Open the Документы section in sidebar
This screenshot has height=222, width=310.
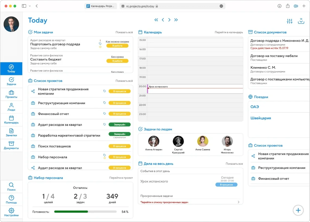(x=11, y=145)
